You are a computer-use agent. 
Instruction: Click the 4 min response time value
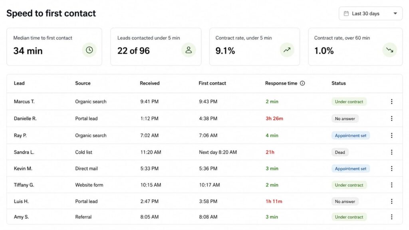coord(272,135)
